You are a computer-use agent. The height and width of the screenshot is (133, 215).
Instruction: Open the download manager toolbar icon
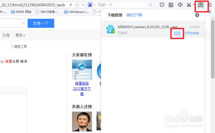(201, 5)
